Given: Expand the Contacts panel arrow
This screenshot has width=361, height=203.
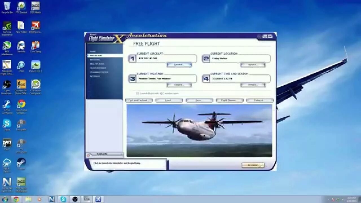Looking at the screenshot, I should 121,154.
